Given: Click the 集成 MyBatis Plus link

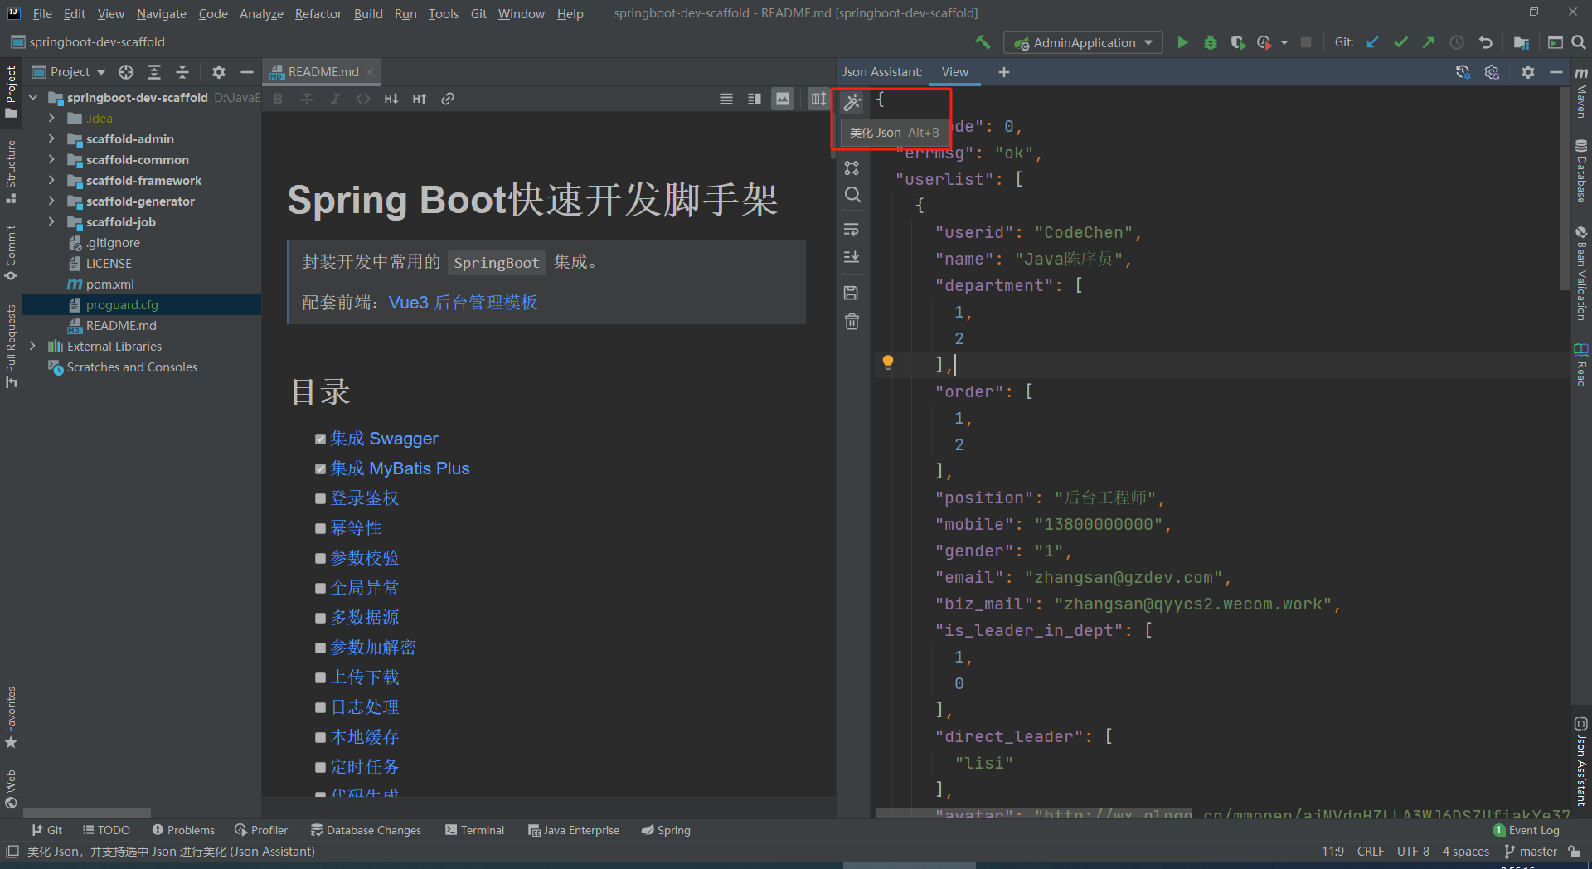Looking at the screenshot, I should (x=400, y=468).
